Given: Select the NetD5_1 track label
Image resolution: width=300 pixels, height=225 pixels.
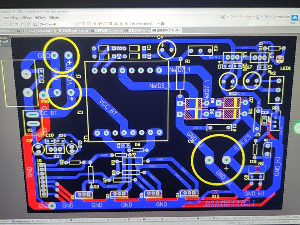Looking at the screenshot, I should pos(159,86).
